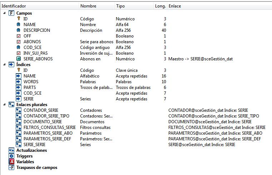The image size is (272, 175).
Task: Click the key icon beside ID field
Action: point(19,19)
